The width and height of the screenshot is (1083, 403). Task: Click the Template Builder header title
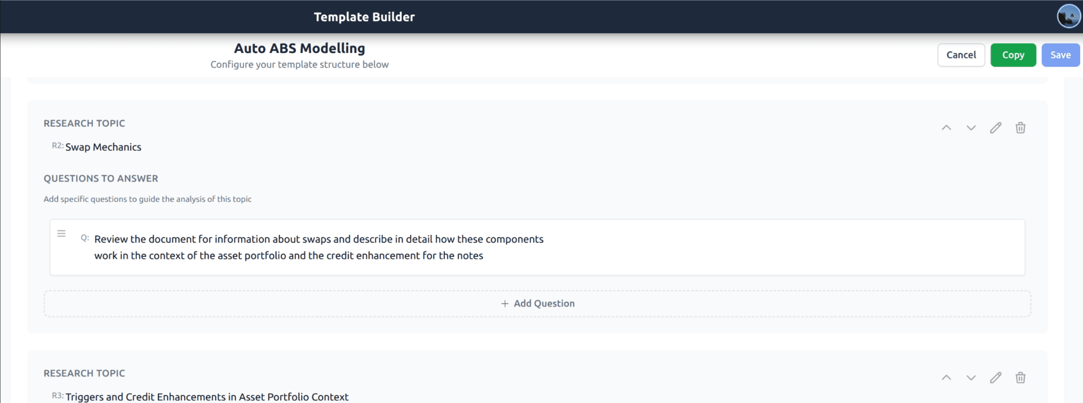[364, 17]
